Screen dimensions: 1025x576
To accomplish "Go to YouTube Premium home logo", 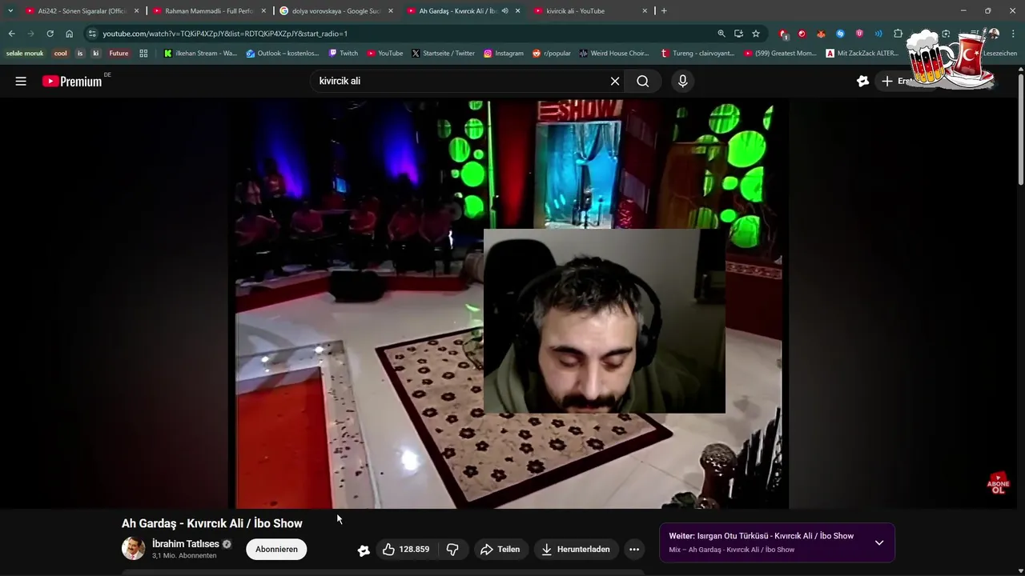I will click(72, 81).
